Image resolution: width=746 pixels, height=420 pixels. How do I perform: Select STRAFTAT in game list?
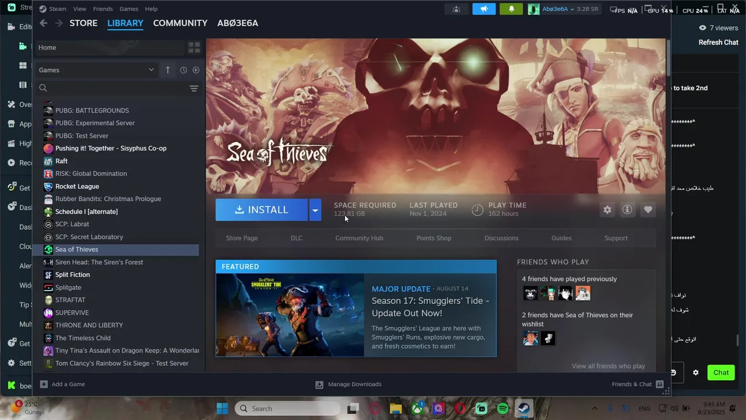click(x=71, y=300)
